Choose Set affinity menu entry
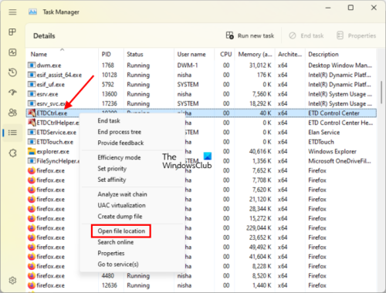 coord(112,180)
